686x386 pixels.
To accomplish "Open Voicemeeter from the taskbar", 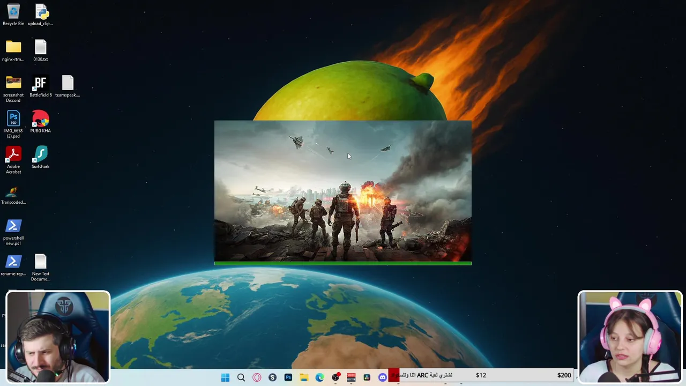I will [x=351, y=377].
